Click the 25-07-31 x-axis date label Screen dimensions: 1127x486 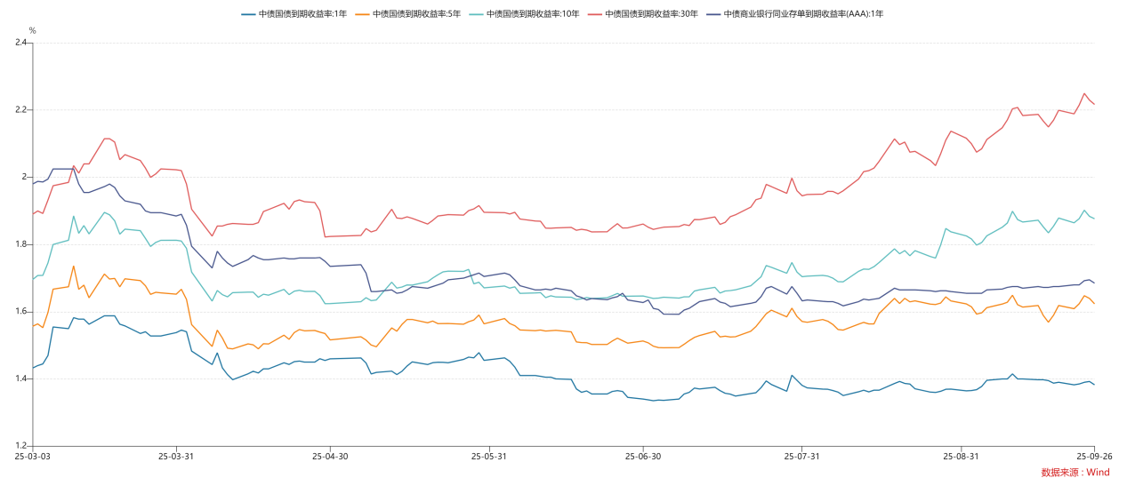801,457
